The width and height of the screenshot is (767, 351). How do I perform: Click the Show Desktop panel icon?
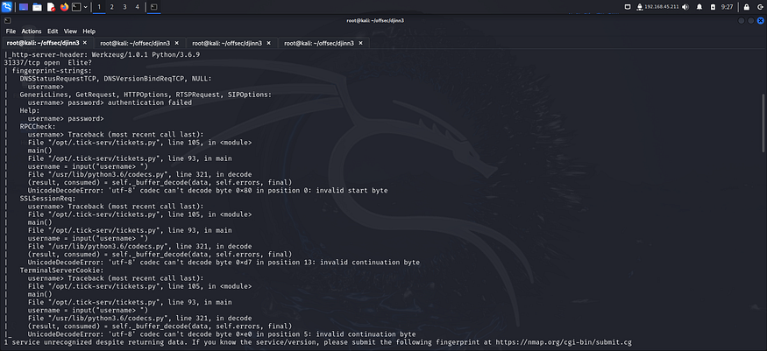(24, 7)
